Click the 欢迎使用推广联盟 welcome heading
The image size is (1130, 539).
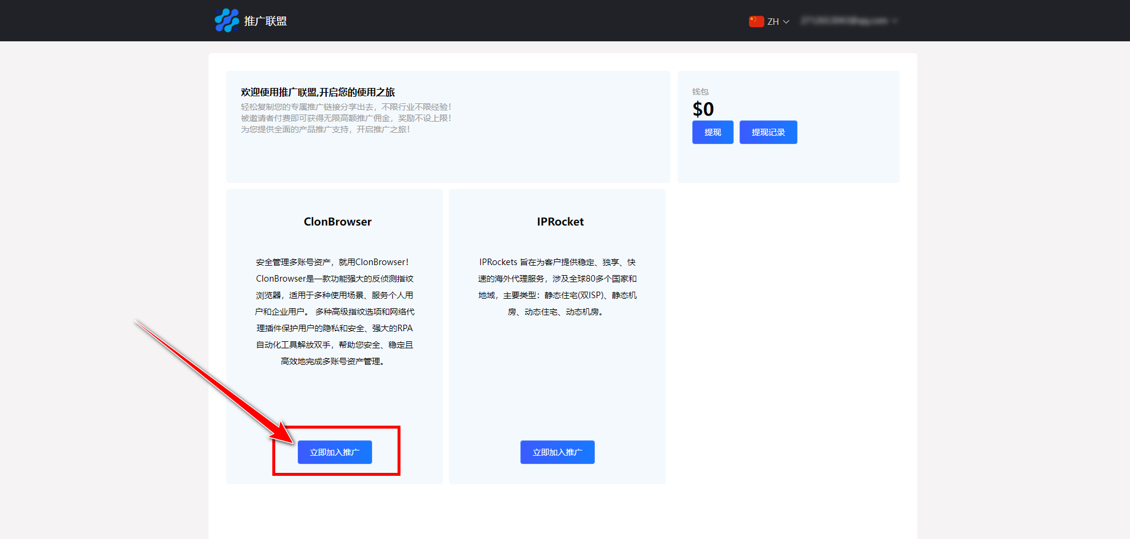[x=318, y=92]
